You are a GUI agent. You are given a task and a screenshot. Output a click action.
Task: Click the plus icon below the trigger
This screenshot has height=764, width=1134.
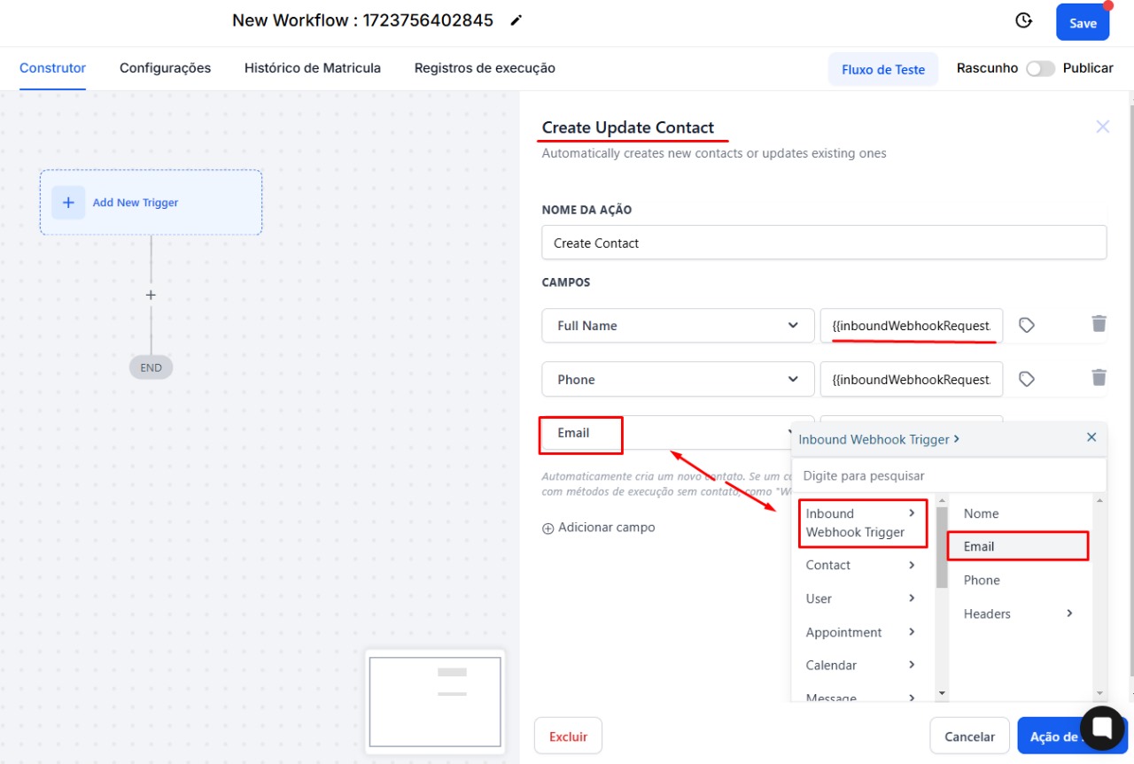click(151, 295)
